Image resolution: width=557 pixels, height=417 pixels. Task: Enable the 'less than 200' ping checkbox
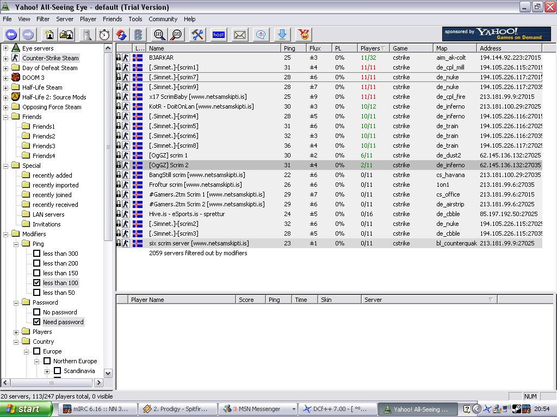pos(36,263)
